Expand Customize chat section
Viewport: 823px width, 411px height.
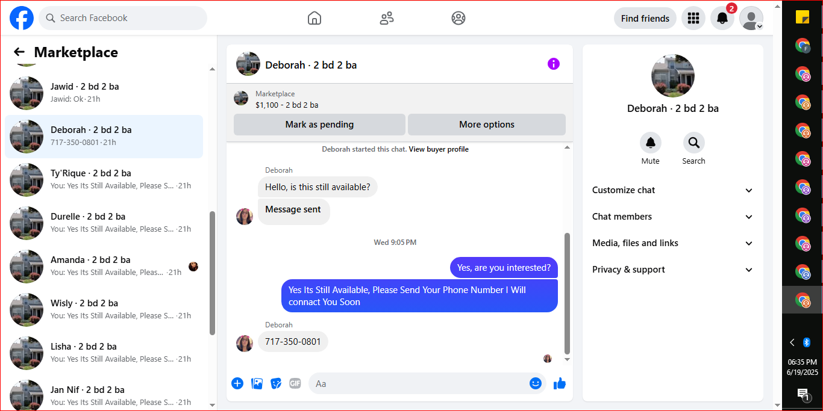(673, 190)
